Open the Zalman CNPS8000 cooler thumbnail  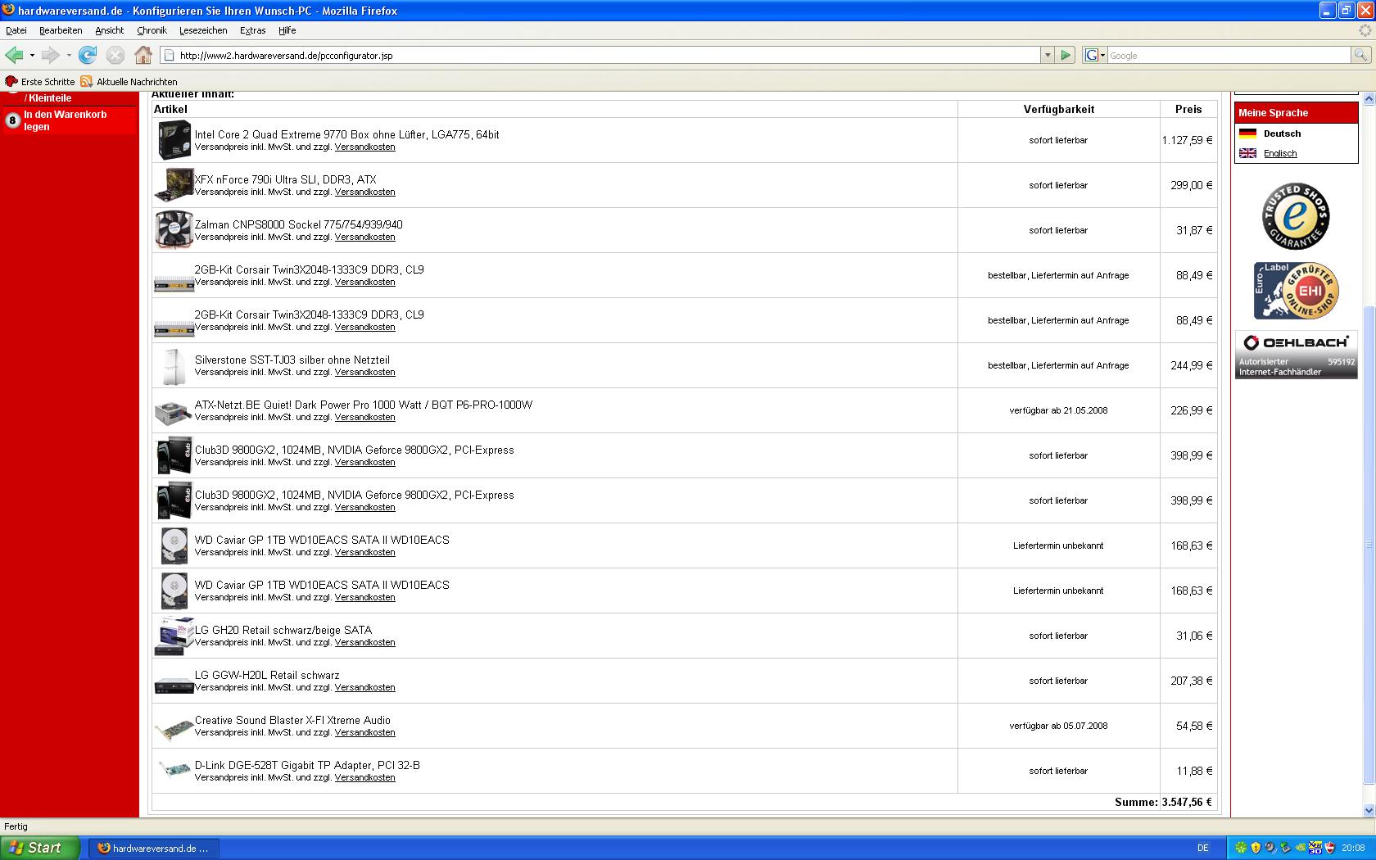[x=174, y=229]
